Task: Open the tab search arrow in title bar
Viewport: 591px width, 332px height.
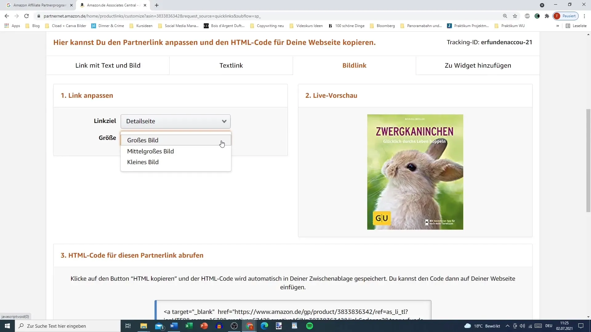Action: pos(542,5)
